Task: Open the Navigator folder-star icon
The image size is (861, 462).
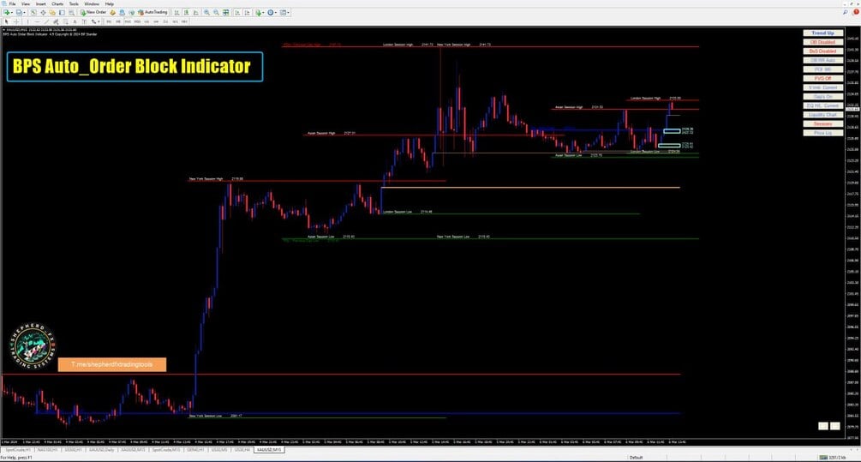Action: coord(52,12)
